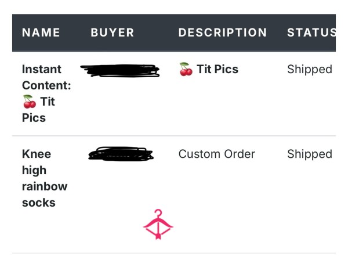Open the Instant Content order name

46,93
